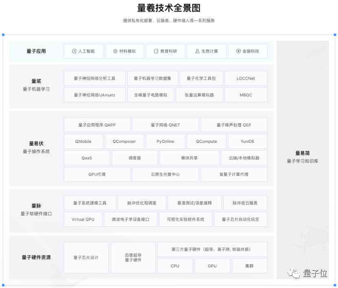This screenshot has height=288, width=338.
Task: Open 量子神经网络UAnsatz module
Action: [94, 95]
